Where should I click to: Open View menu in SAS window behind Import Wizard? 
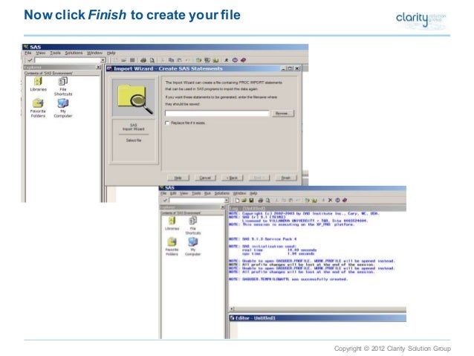click(41, 53)
